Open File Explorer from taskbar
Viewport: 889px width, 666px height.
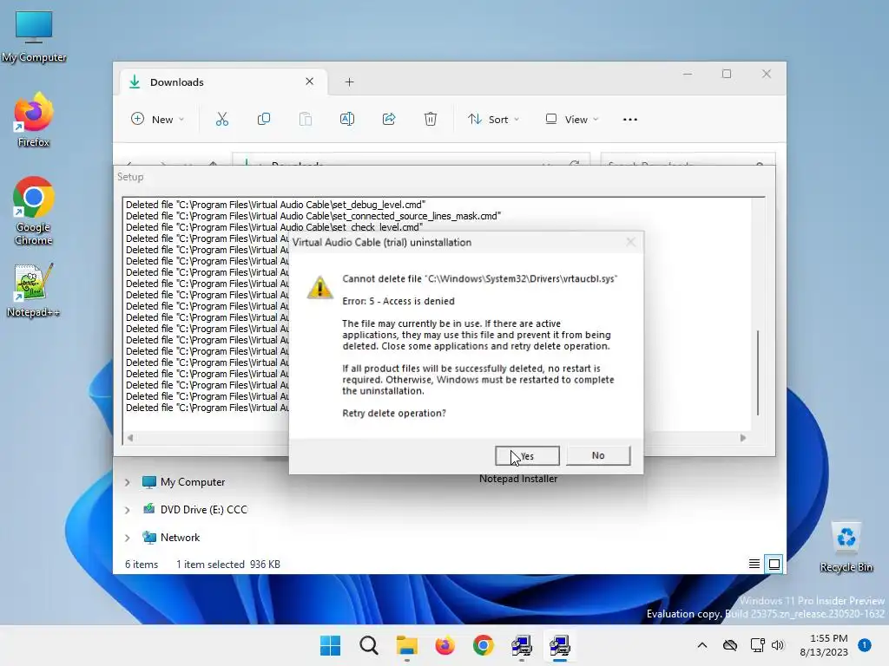[x=406, y=645]
